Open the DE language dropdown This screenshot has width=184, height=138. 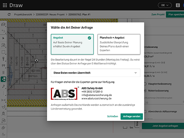[164, 5]
